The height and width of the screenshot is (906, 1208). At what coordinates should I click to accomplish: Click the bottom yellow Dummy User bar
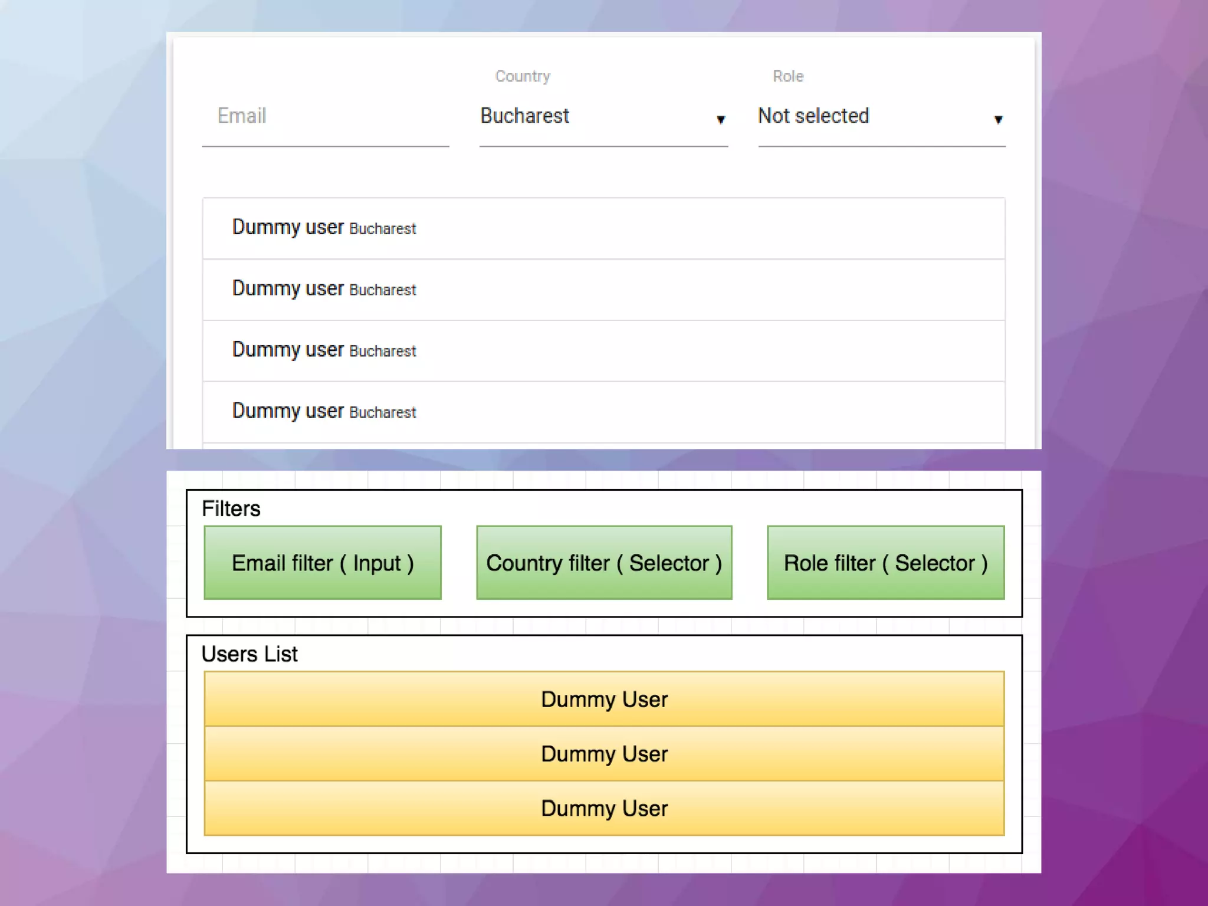point(604,808)
